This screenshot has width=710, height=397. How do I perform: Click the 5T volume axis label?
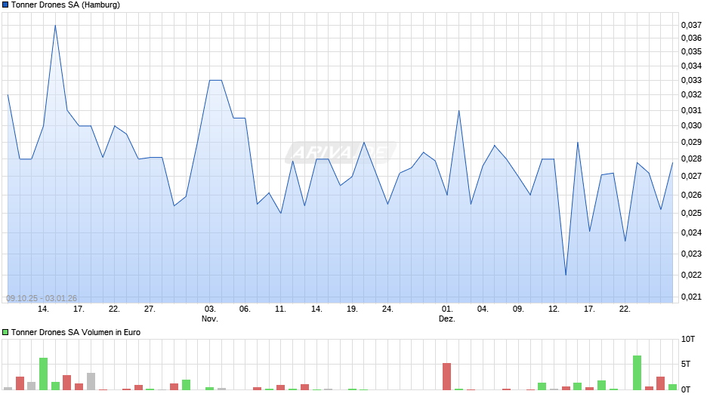686,365
